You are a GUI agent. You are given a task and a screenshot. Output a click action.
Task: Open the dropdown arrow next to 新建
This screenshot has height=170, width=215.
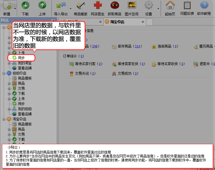15,9
